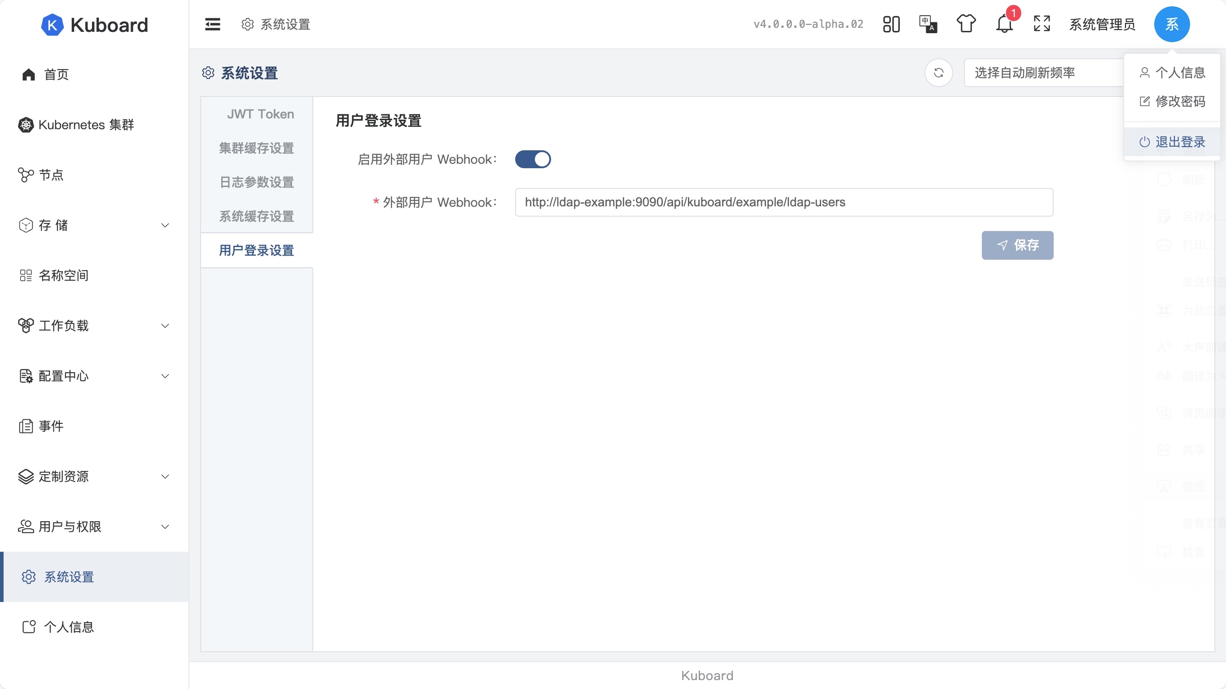Click the 保存 save button

coord(1017,245)
